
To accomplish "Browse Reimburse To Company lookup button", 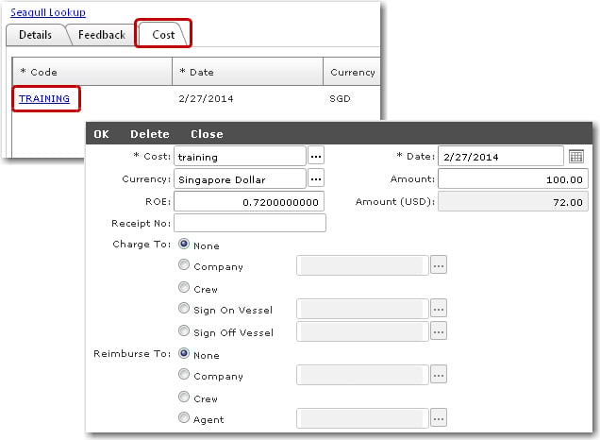I will coord(439,375).
